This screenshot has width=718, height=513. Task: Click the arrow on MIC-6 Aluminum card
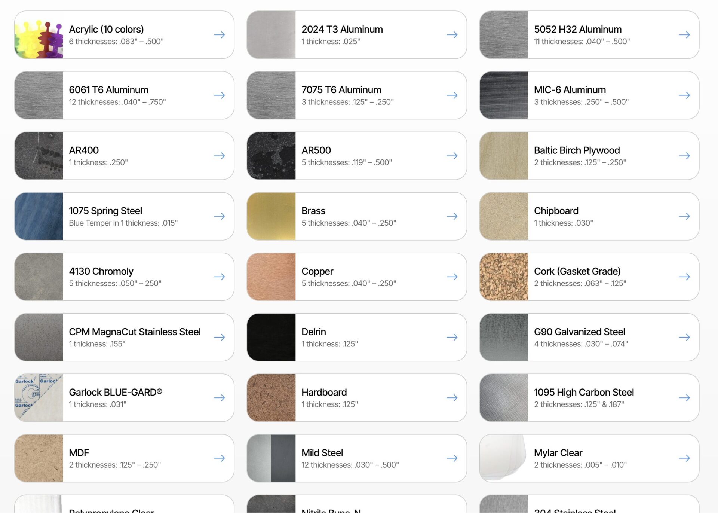click(684, 95)
